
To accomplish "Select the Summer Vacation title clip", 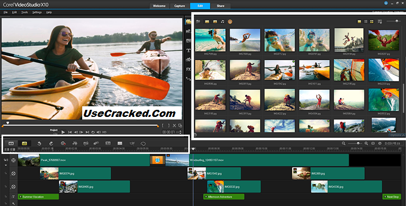I will click(39, 197).
